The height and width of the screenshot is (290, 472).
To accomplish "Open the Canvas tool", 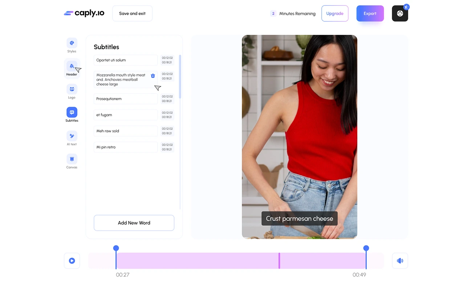I will (72, 159).
